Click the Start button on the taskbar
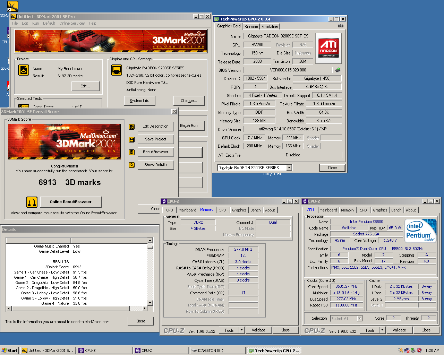Image resolution: width=444 pixels, height=355 pixels. [10, 350]
